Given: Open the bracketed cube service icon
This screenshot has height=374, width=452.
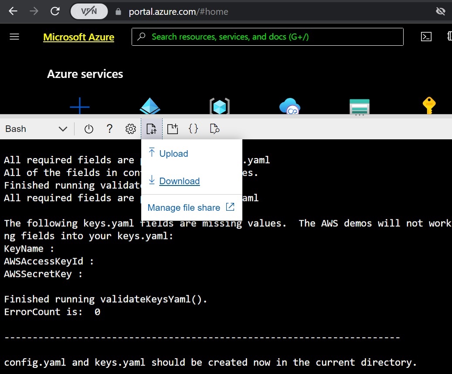Looking at the screenshot, I should pyautogui.click(x=220, y=106).
